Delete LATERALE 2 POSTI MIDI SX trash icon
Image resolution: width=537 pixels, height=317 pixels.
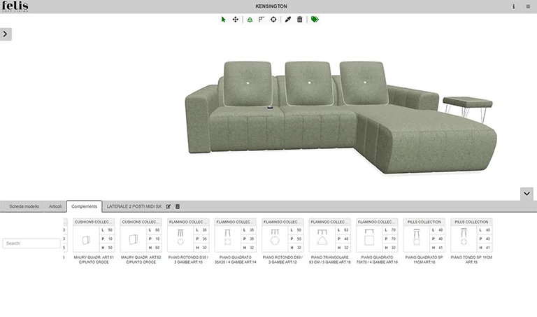point(178,206)
